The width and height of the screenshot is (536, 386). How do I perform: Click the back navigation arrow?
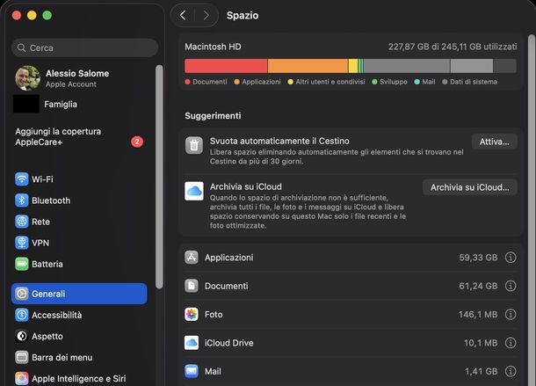[x=183, y=15]
